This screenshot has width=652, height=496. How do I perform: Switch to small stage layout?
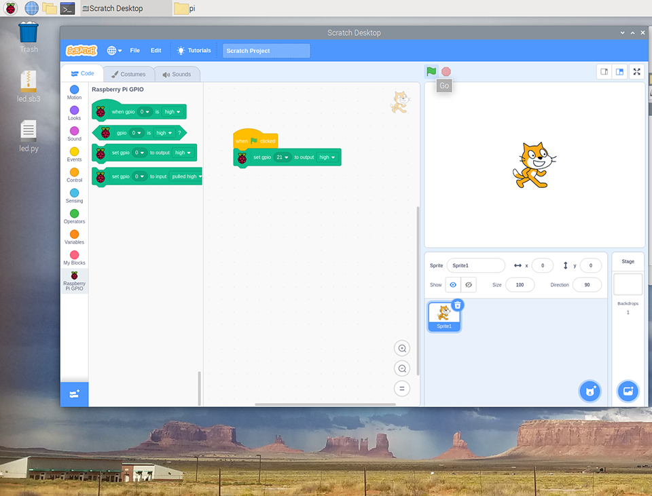(x=604, y=72)
